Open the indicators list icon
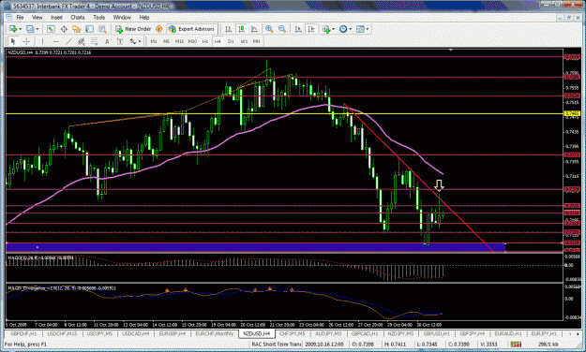 pos(326,29)
